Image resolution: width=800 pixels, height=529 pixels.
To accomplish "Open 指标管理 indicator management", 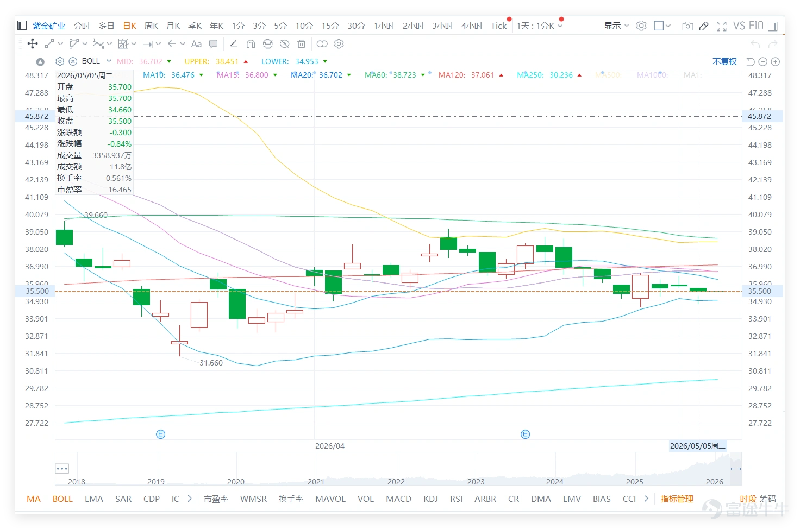I will (677, 499).
